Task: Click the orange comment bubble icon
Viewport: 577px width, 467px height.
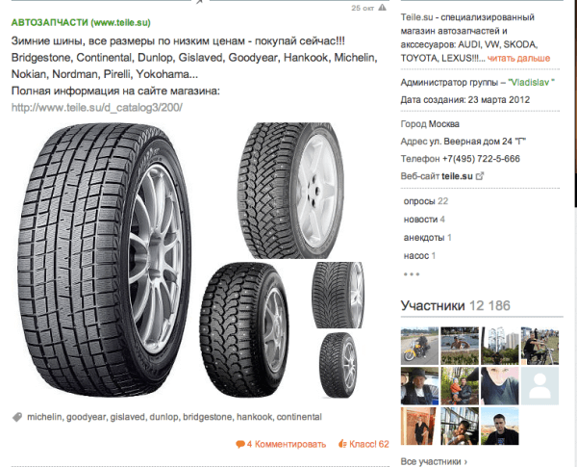Action: (x=239, y=444)
